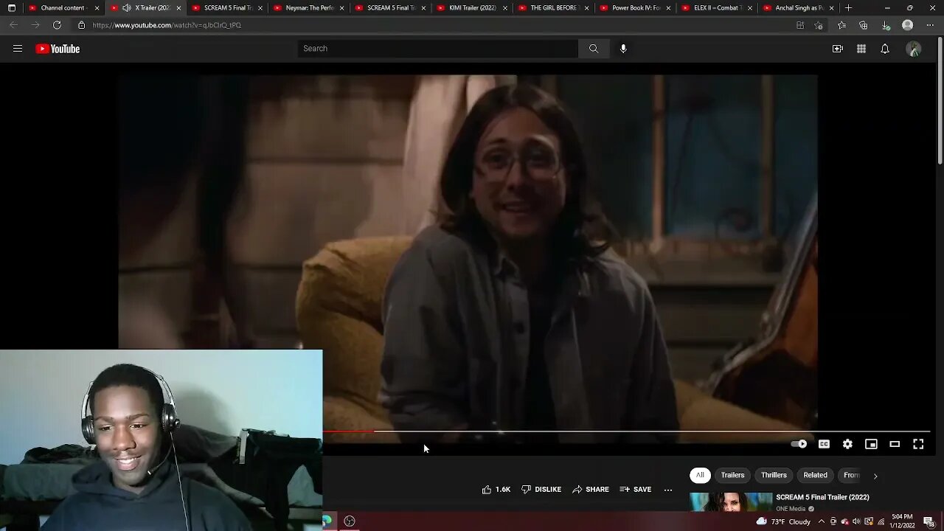The width and height of the screenshot is (944, 531).
Task: Go back to the previous page
Action: pyautogui.click(x=13, y=25)
